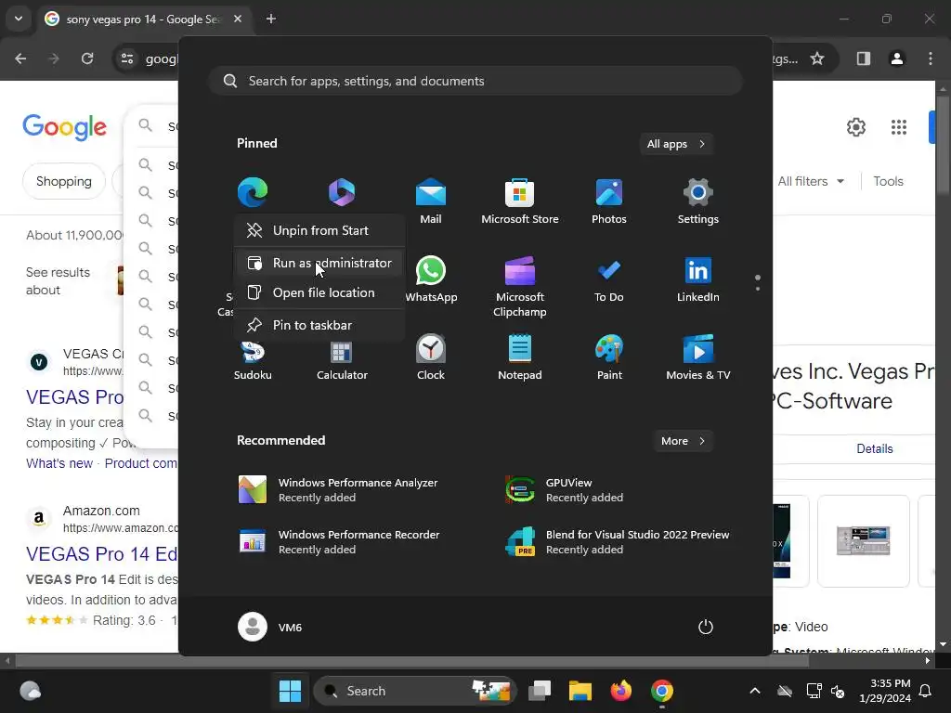
Task: Open the Sudoku game
Action: (253, 359)
